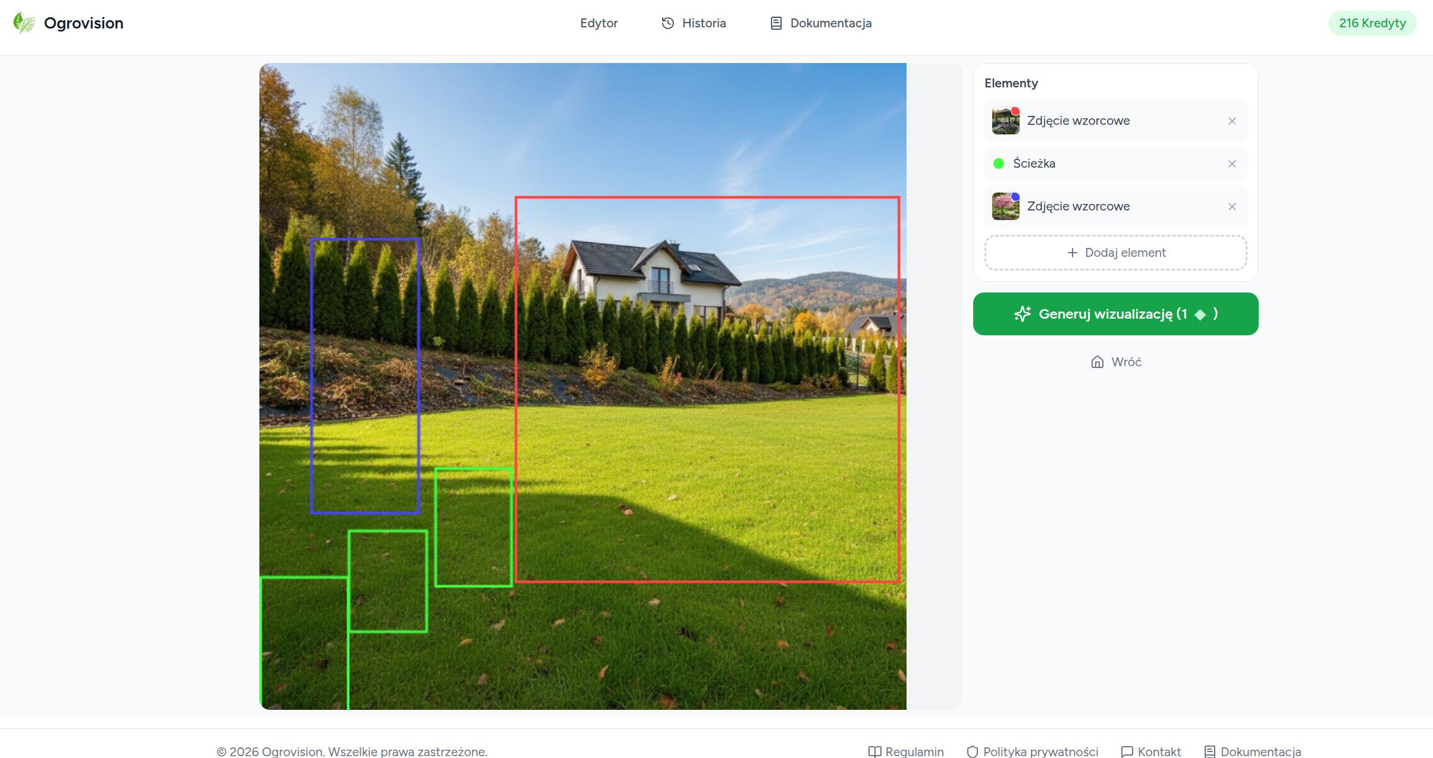
Task: Click the Kontakt chat bubble icon in the footer
Action: (x=1127, y=752)
